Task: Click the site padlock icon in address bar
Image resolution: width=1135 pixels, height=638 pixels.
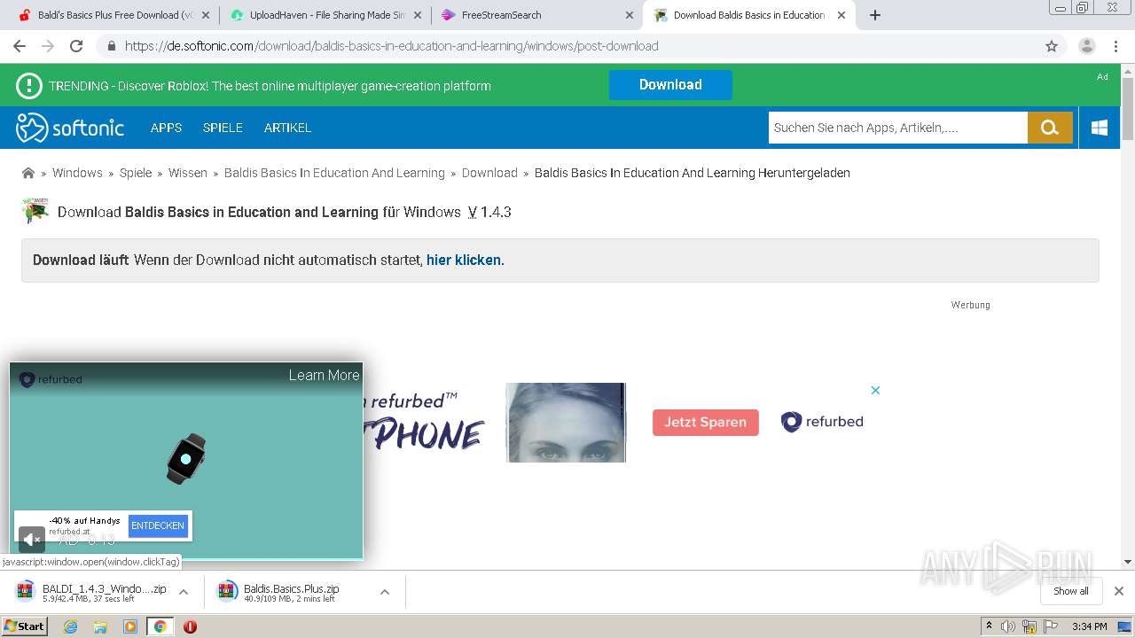Action: (x=111, y=46)
